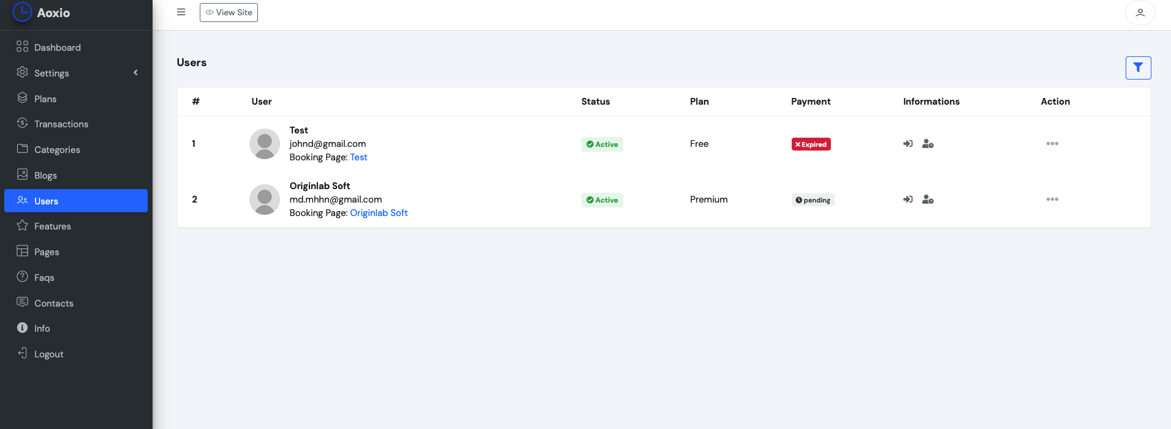
Task: Click the Pages layout icon in sidebar
Action: click(22, 251)
